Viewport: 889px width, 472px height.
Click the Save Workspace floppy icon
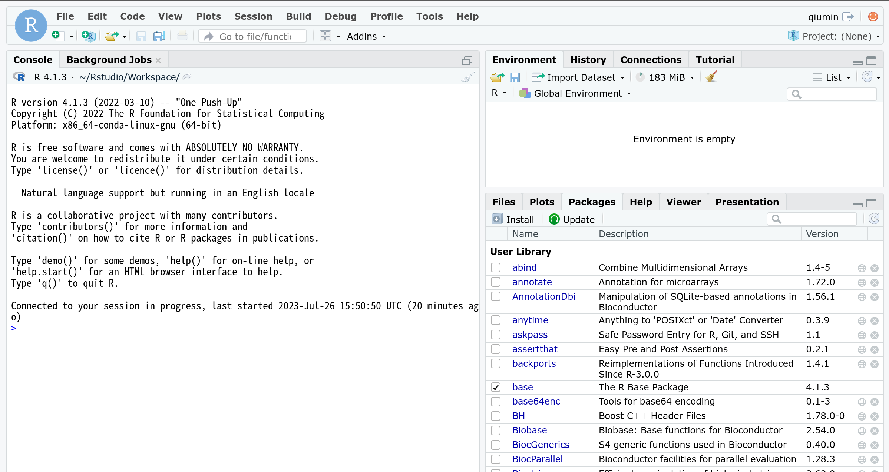point(515,77)
